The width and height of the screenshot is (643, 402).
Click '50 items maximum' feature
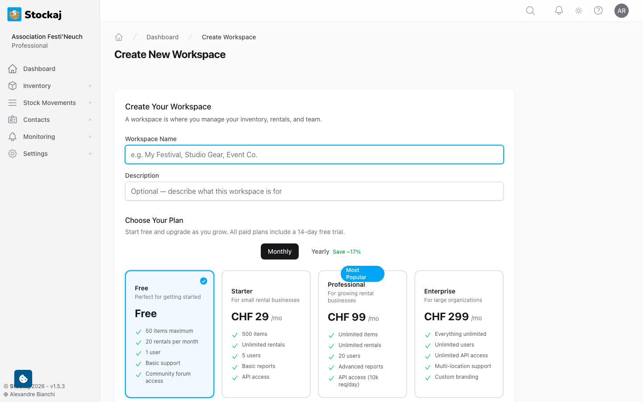(169, 331)
